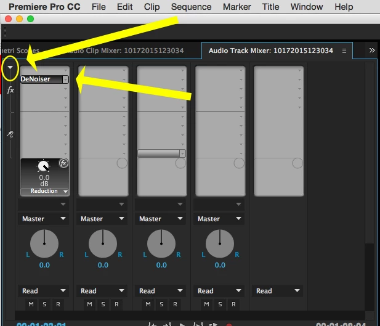Open the Clip menu
Image resolution: width=380 pixels, height=326 pixels.
[152, 7]
